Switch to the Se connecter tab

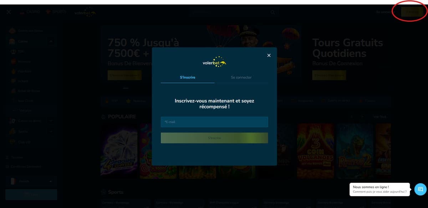(x=241, y=77)
